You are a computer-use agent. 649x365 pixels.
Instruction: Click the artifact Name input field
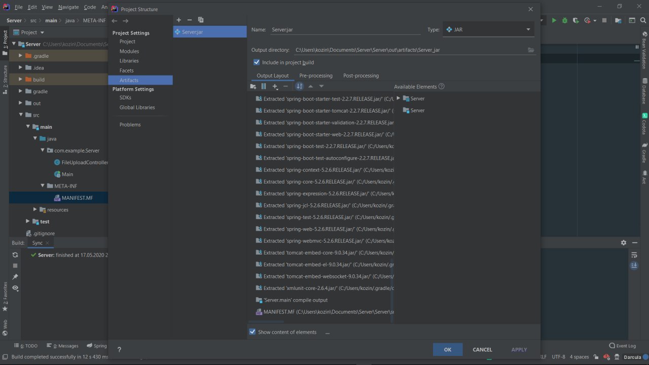[x=346, y=29]
